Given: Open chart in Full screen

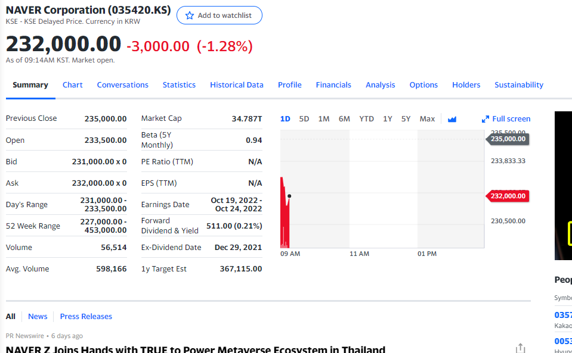Looking at the screenshot, I should pos(506,119).
